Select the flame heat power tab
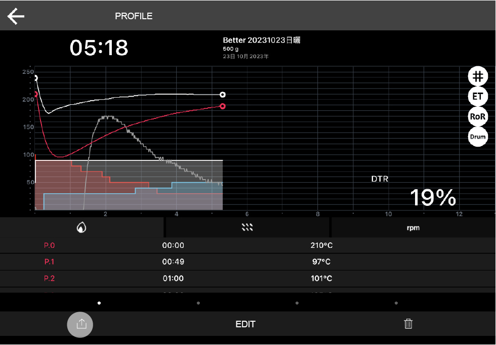 pos(81,228)
